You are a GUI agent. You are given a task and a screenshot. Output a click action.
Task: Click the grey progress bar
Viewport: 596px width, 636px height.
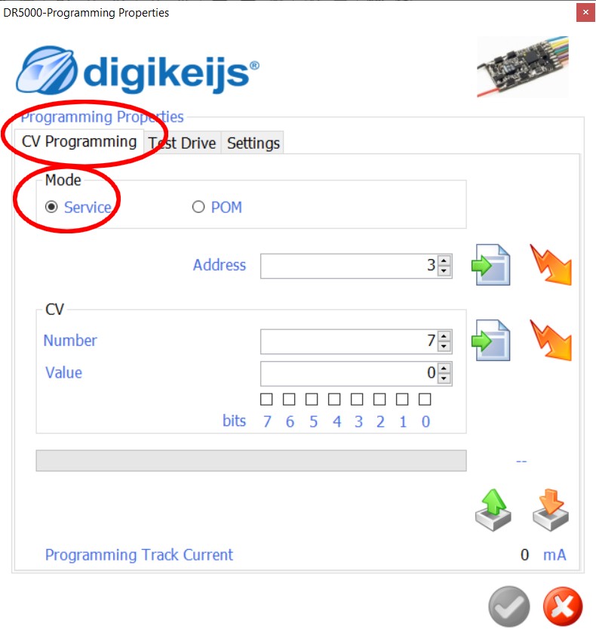(x=251, y=461)
